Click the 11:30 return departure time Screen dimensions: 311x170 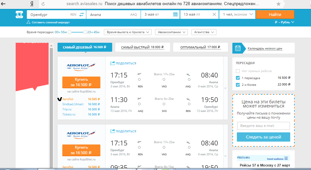119,100
